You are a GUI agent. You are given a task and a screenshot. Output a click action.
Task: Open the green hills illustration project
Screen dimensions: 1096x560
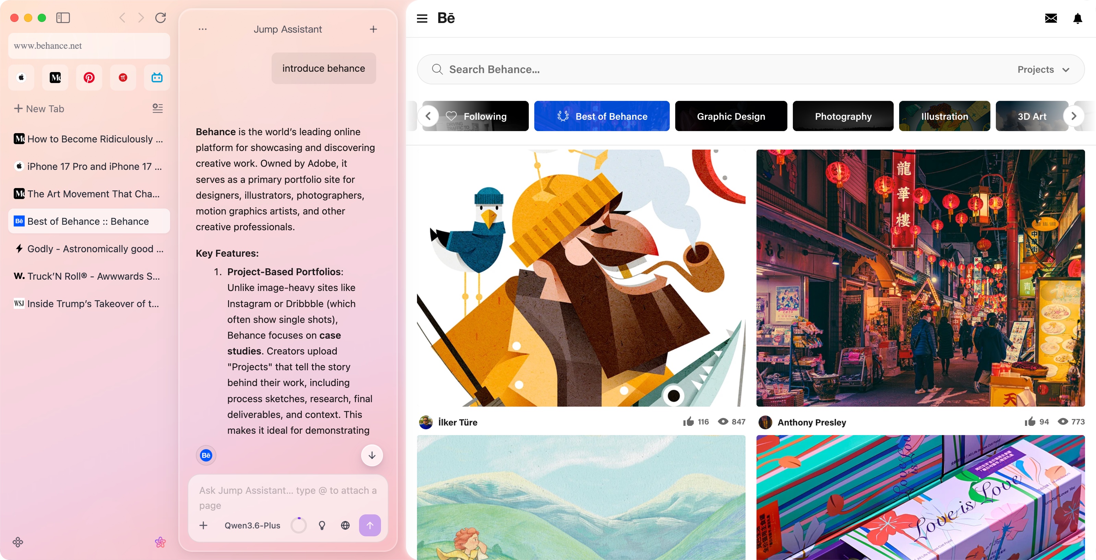581,498
